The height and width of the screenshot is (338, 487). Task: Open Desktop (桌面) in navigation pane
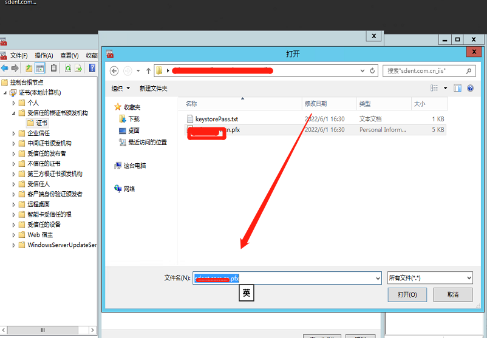134,130
